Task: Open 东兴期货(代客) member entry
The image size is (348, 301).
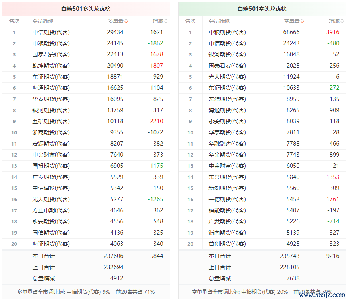Action: [x=227, y=177]
